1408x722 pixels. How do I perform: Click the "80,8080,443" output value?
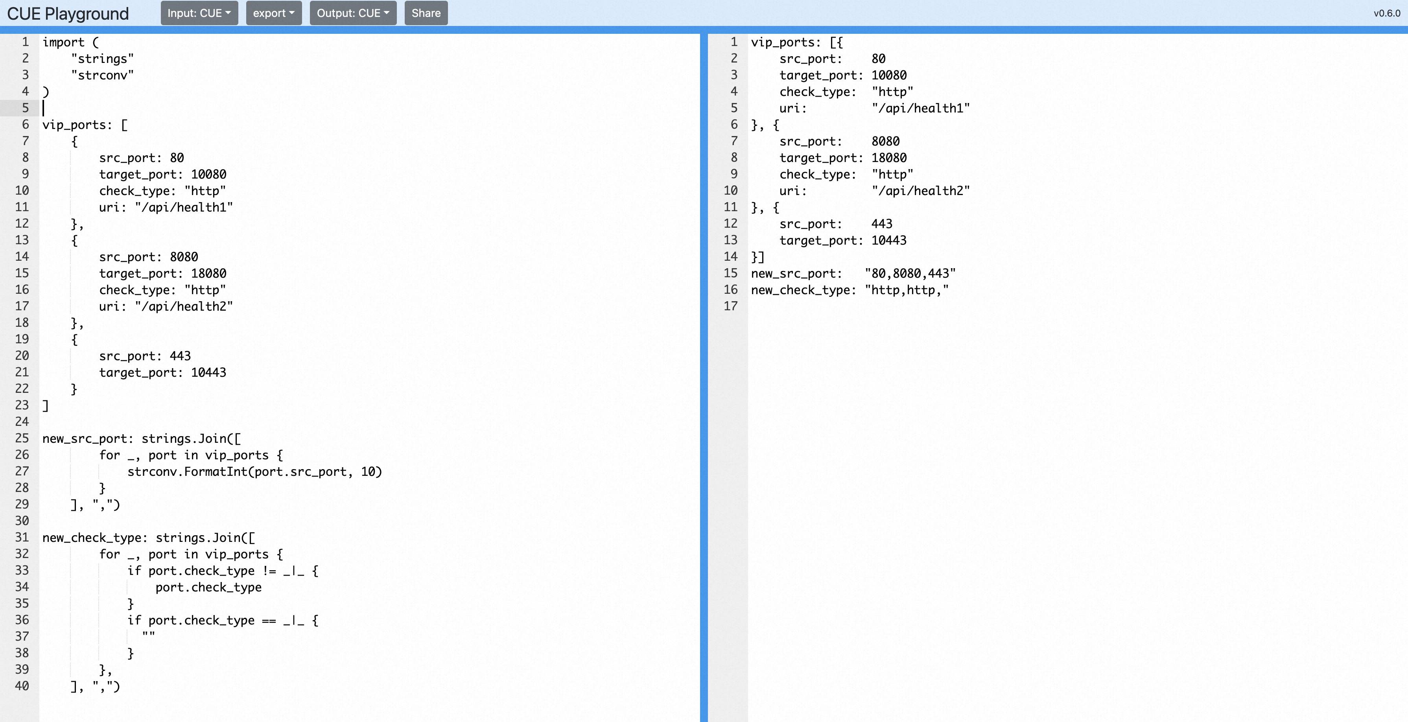click(x=910, y=273)
